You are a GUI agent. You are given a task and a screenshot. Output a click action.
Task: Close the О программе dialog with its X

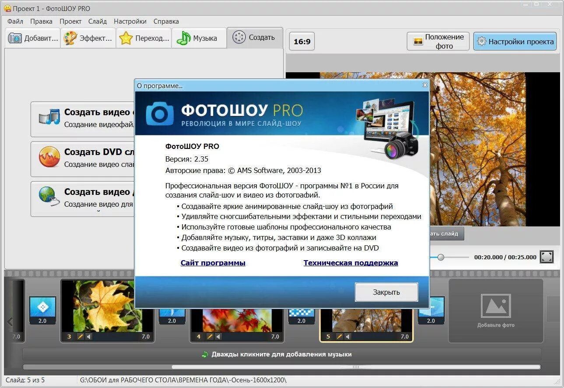click(x=424, y=85)
